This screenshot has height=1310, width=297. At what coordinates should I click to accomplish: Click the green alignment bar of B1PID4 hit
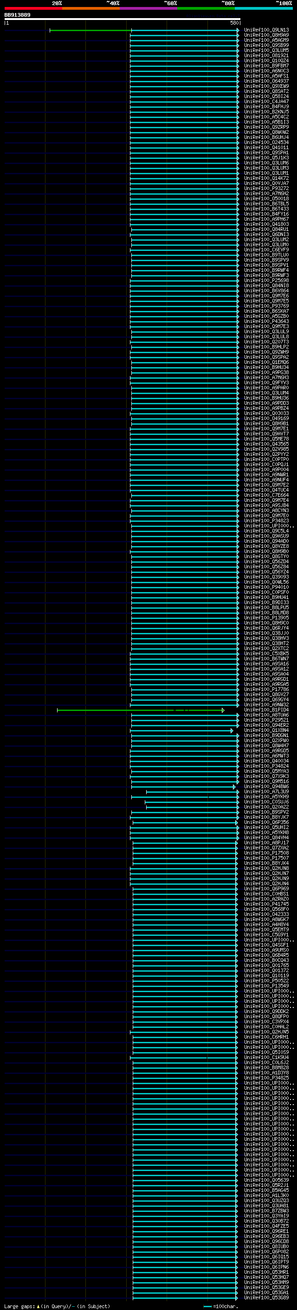141,710
